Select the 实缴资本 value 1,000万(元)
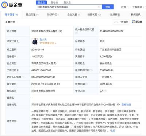 click(x=105, y=57)
